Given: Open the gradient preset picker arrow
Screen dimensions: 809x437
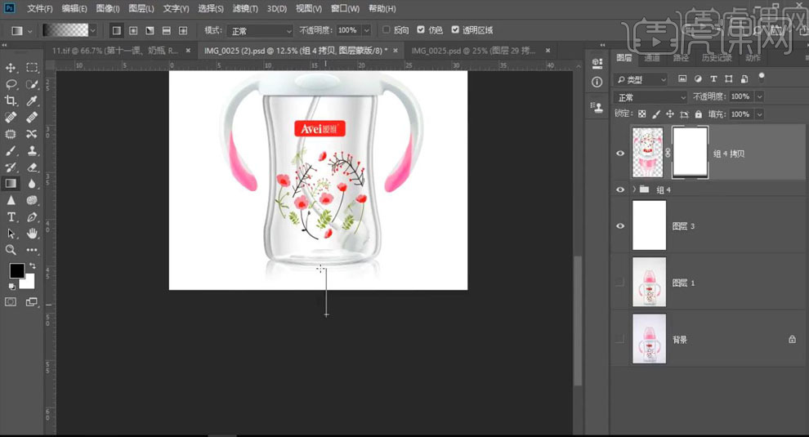Looking at the screenshot, I should click(x=92, y=31).
